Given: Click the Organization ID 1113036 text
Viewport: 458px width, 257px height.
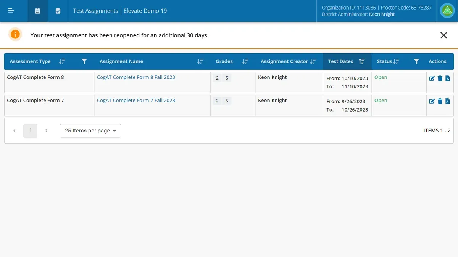Looking at the screenshot, I should tap(349, 7).
